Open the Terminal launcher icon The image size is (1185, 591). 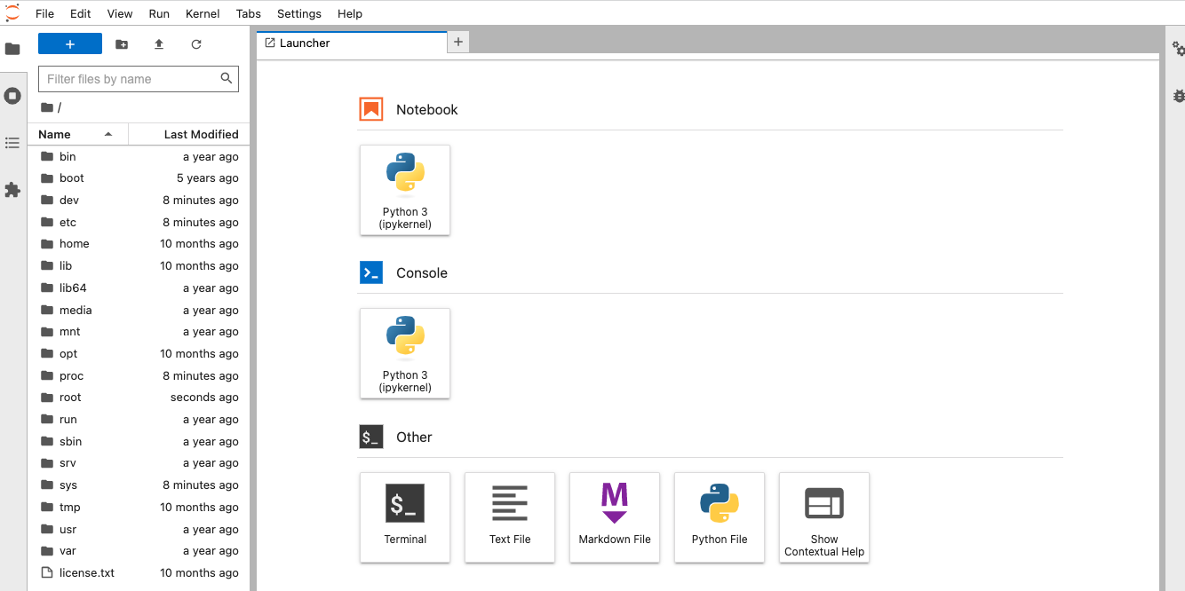tap(405, 516)
